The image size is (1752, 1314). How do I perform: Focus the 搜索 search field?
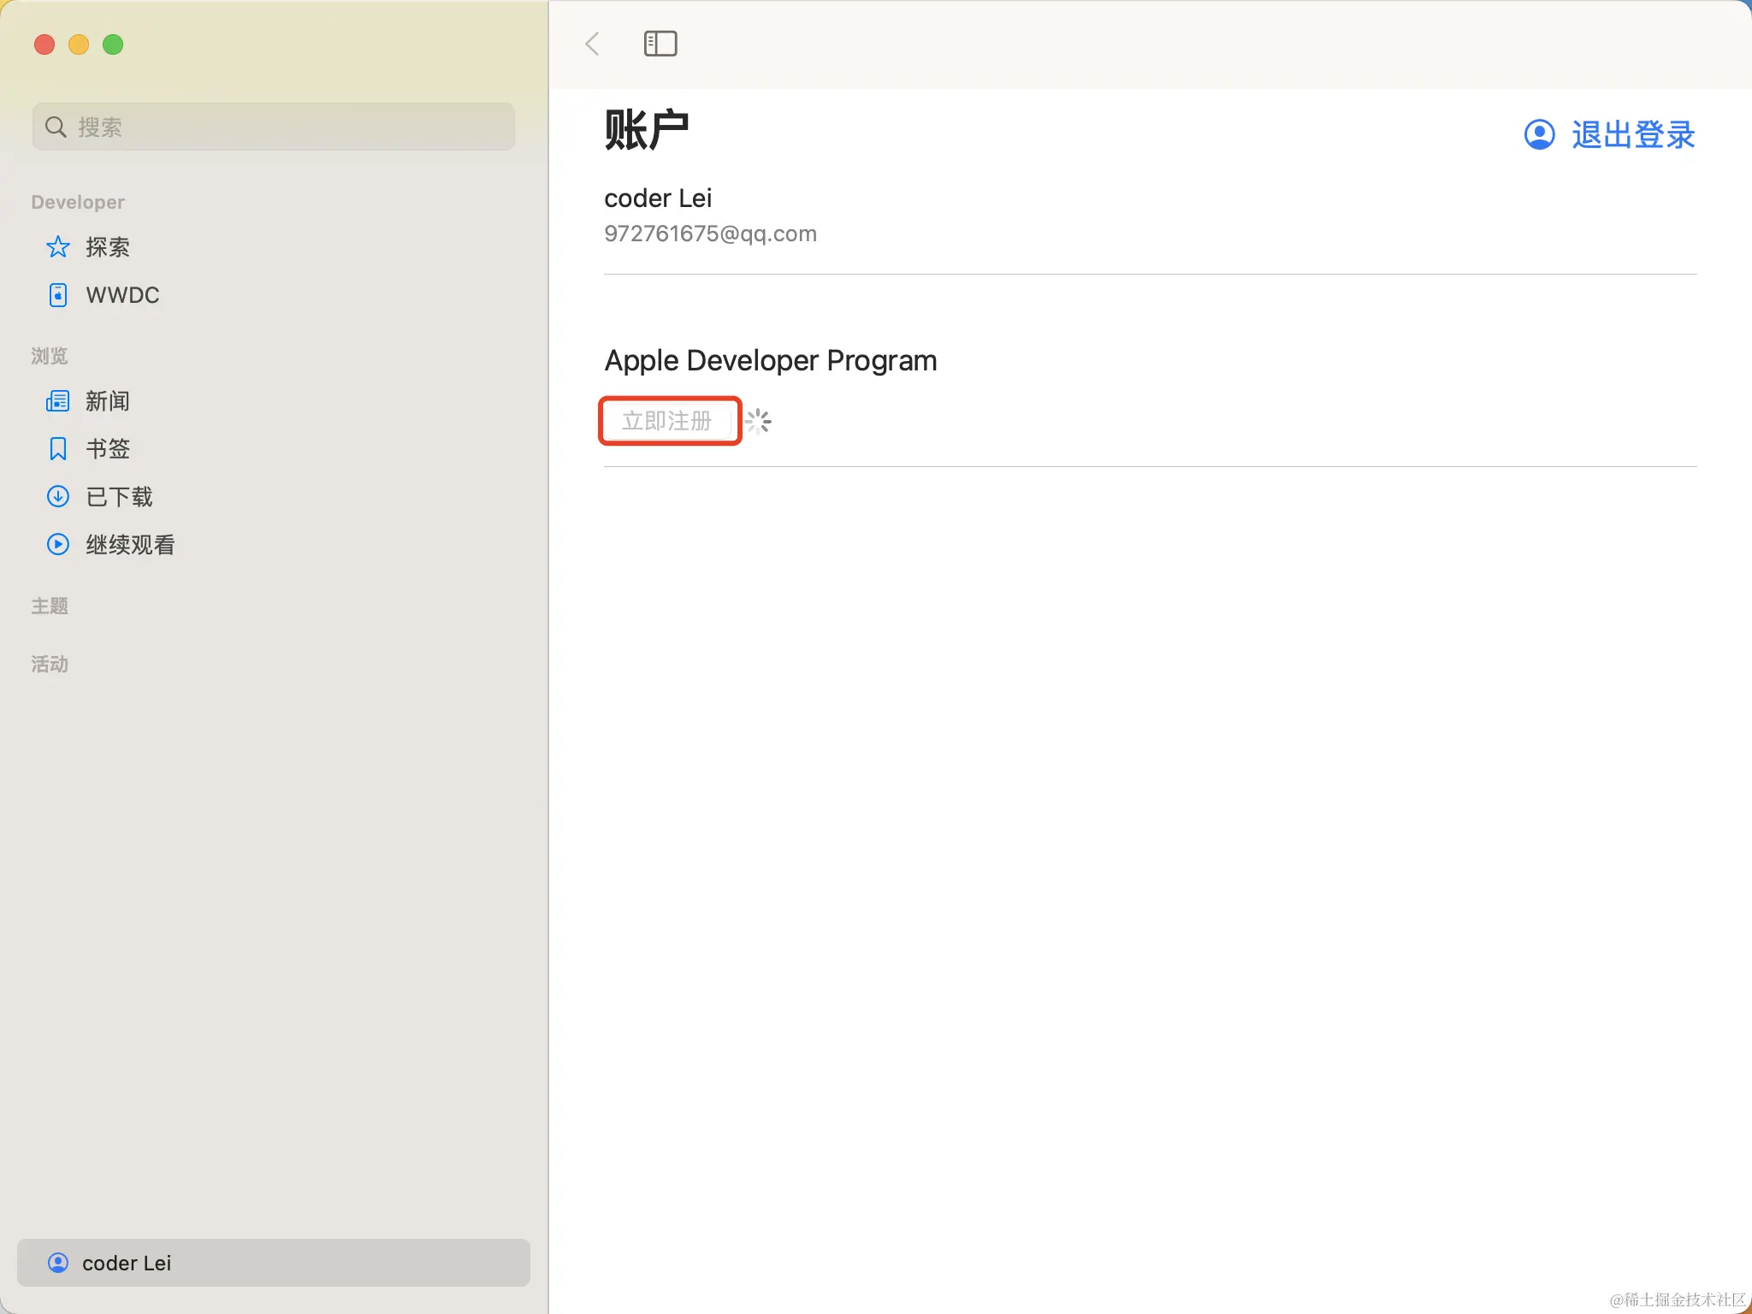pos(274,127)
